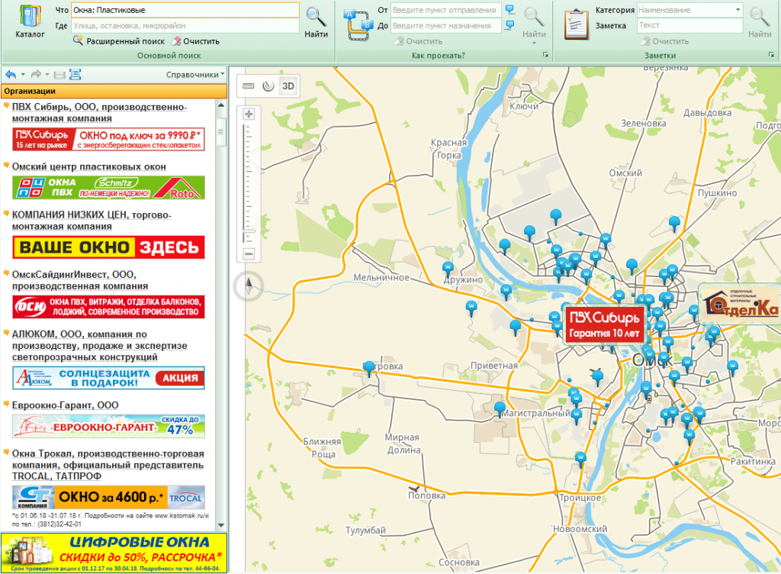Viewport: 781px width, 574px height.
Task: Zoom out with the minus button
Action: [x=249, y=254]
